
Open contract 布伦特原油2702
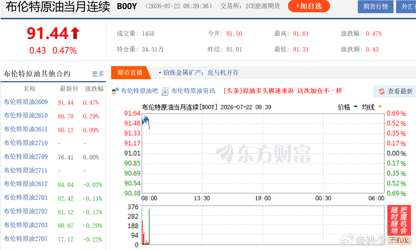tap(26, 211)
